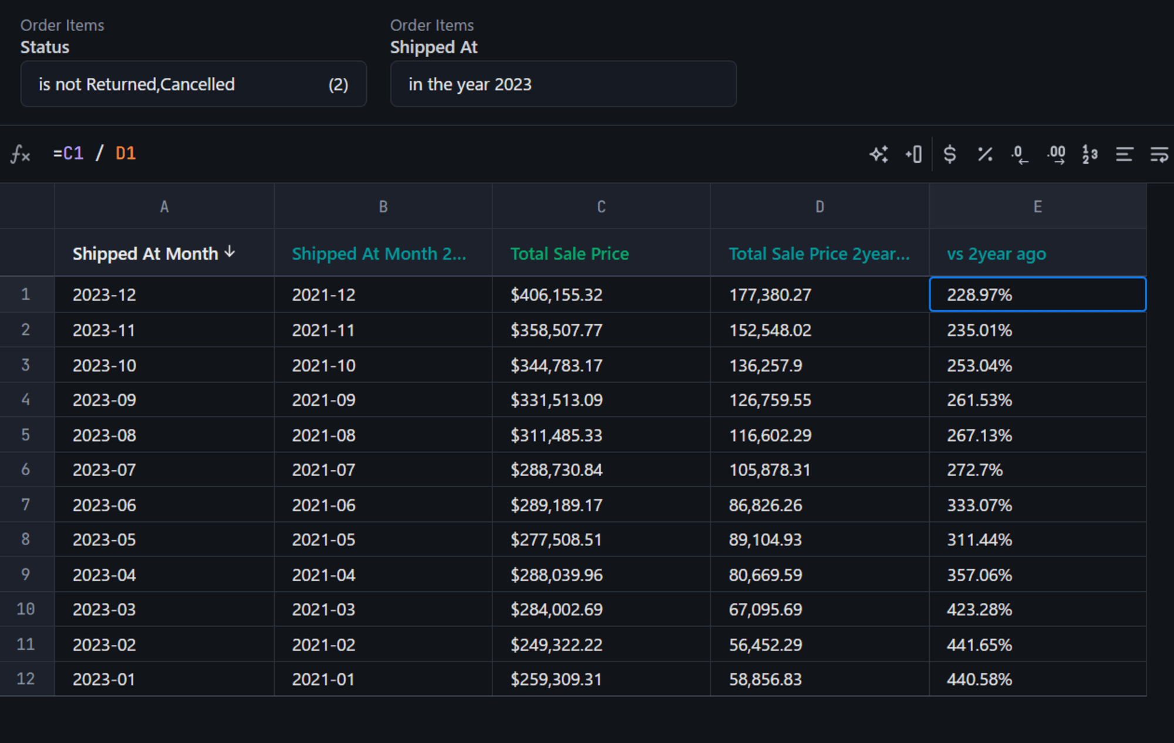The width and height of the screenshot is (1174, 743).
Task: Click the 'Shipped At Month 2...' column title
Action: pos(379,254)
